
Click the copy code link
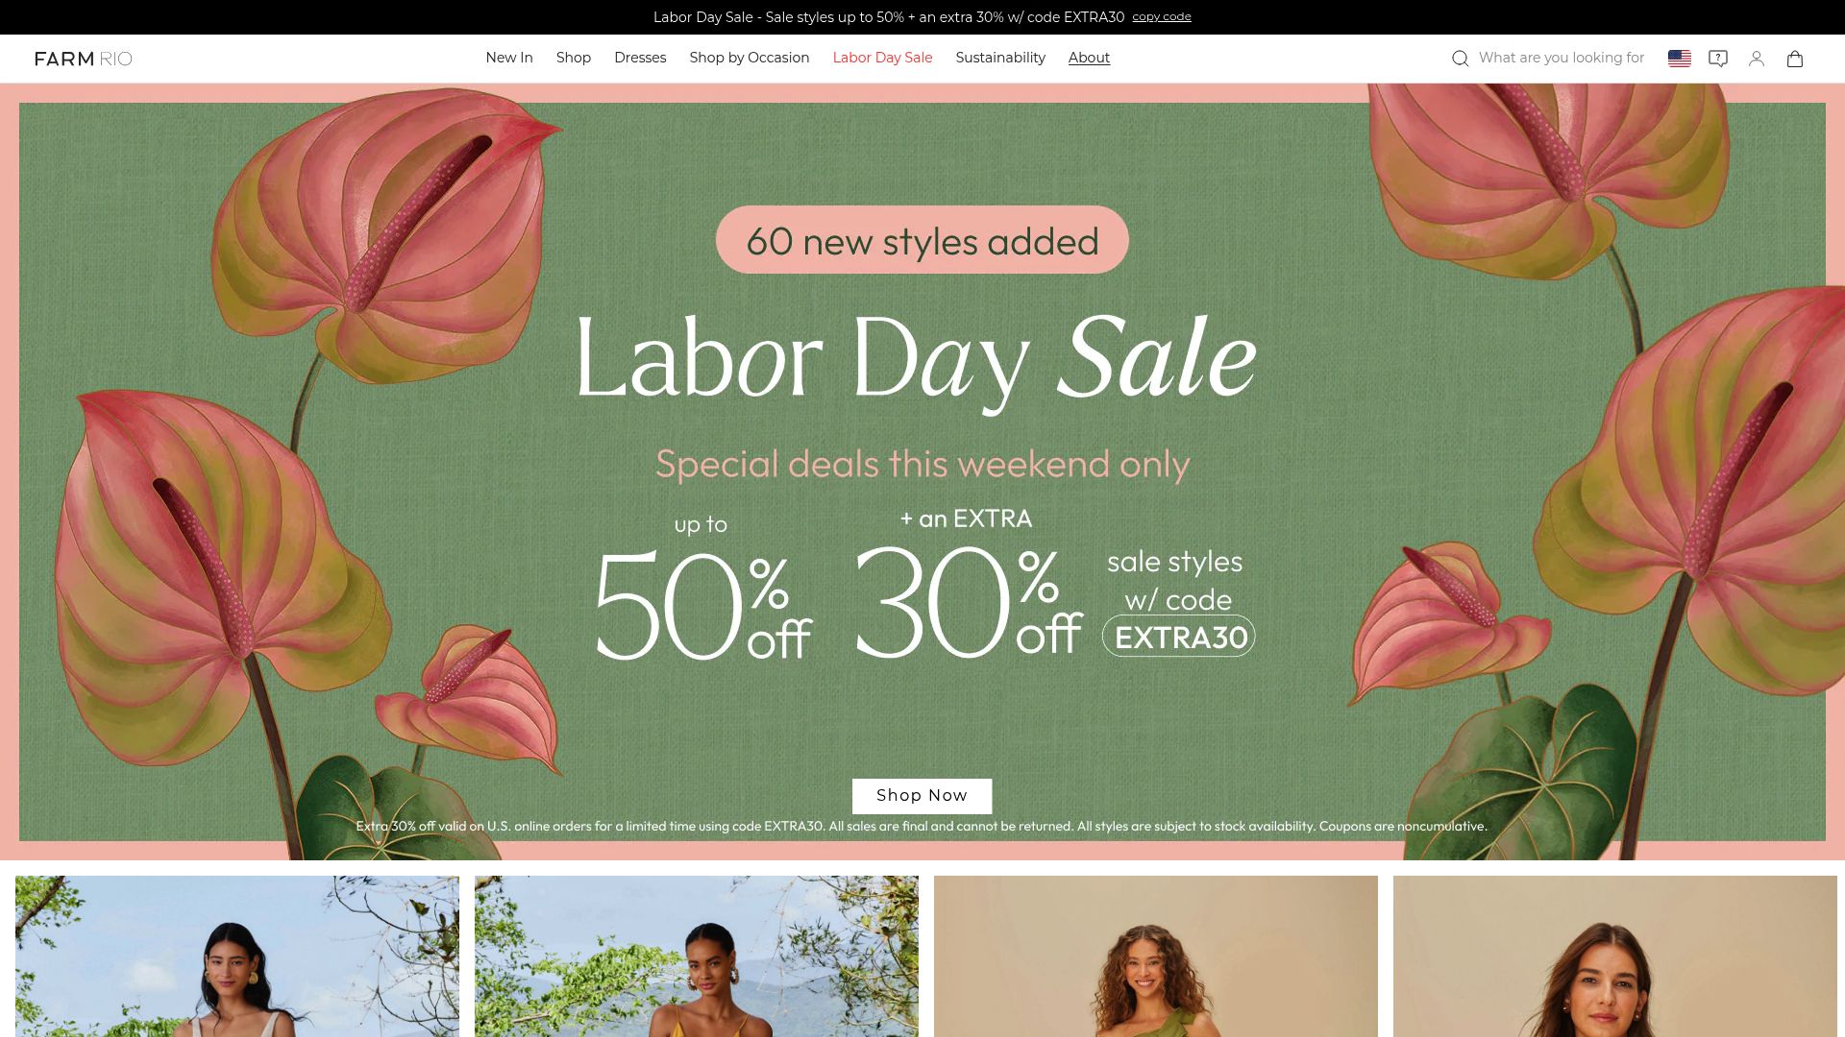pyautogui.click(x=1162, y=16)
